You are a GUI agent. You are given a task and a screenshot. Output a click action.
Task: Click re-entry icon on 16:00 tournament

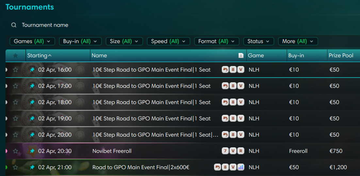click(x=225, y=70)
